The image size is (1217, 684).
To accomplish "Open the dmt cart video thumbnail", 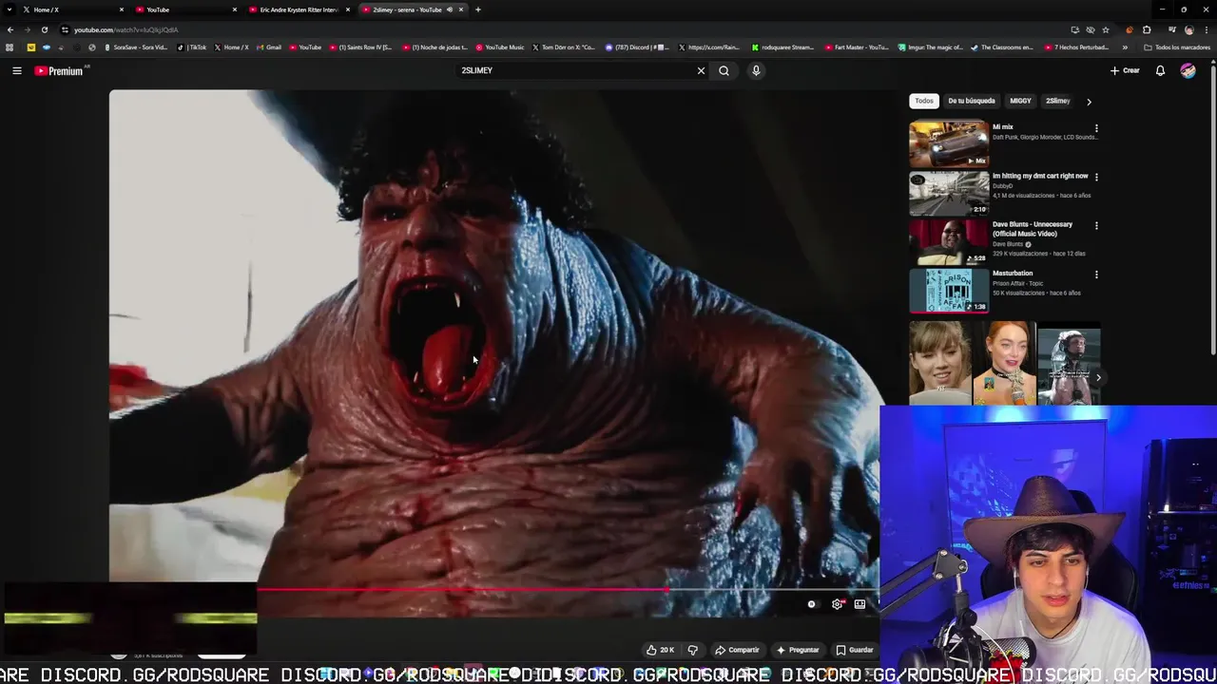I will click(x=949, y=193).
